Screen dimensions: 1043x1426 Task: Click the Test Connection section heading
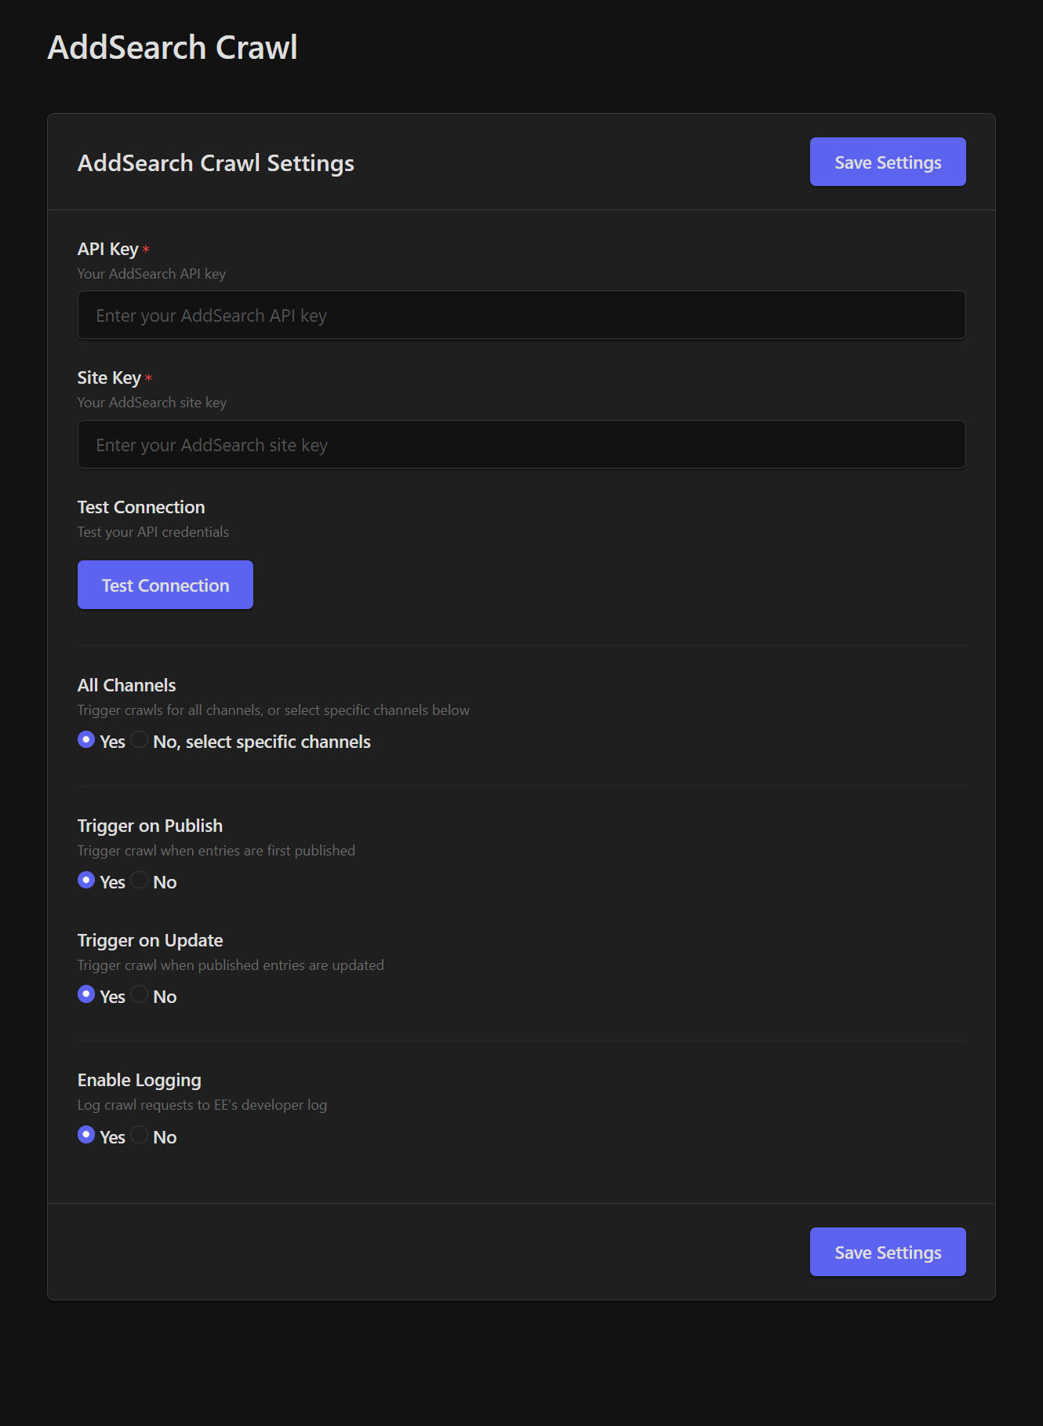click(x=140, y=507)
